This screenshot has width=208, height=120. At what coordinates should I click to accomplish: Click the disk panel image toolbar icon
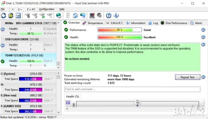18,16
